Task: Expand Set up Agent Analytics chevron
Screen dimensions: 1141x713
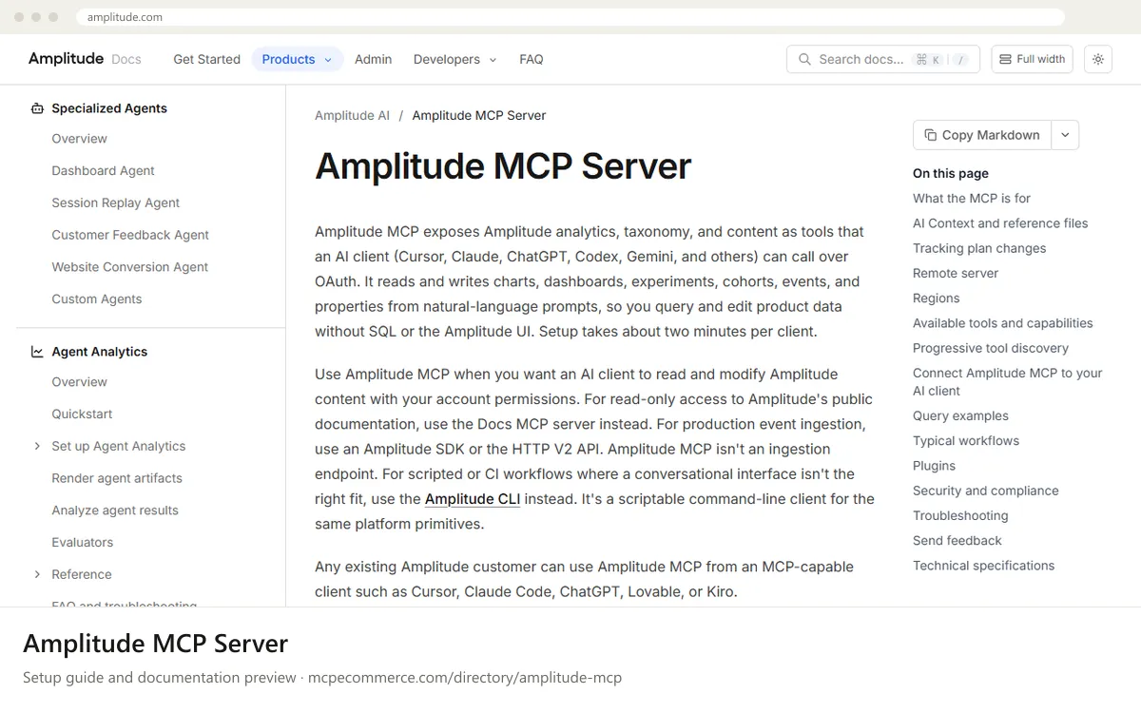Action: (37, 446)
